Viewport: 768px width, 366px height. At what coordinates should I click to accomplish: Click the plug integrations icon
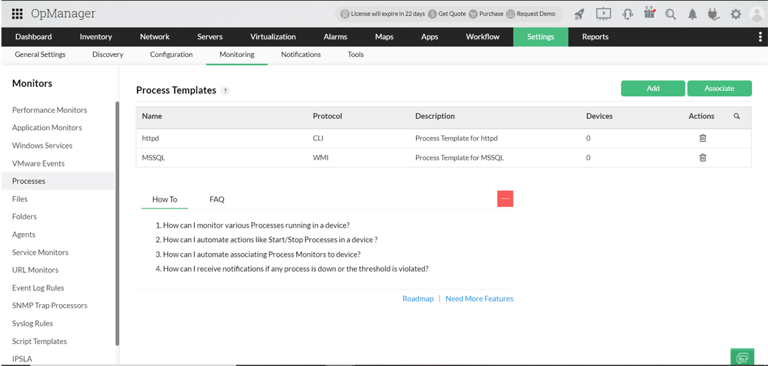713,14
